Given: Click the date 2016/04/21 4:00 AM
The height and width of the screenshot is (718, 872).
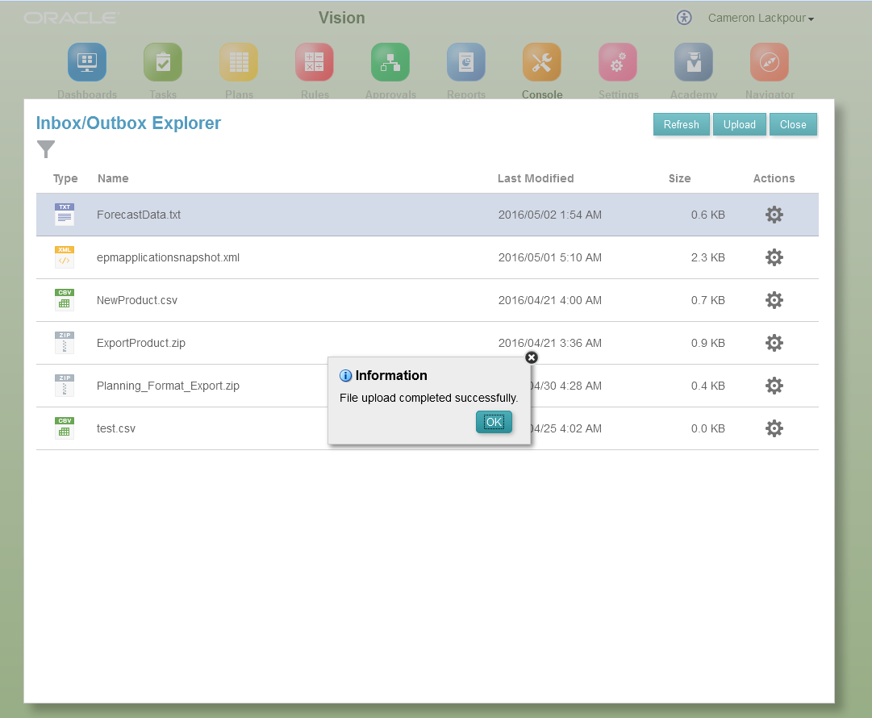Looking at the screenshot, I should (549, 300).
